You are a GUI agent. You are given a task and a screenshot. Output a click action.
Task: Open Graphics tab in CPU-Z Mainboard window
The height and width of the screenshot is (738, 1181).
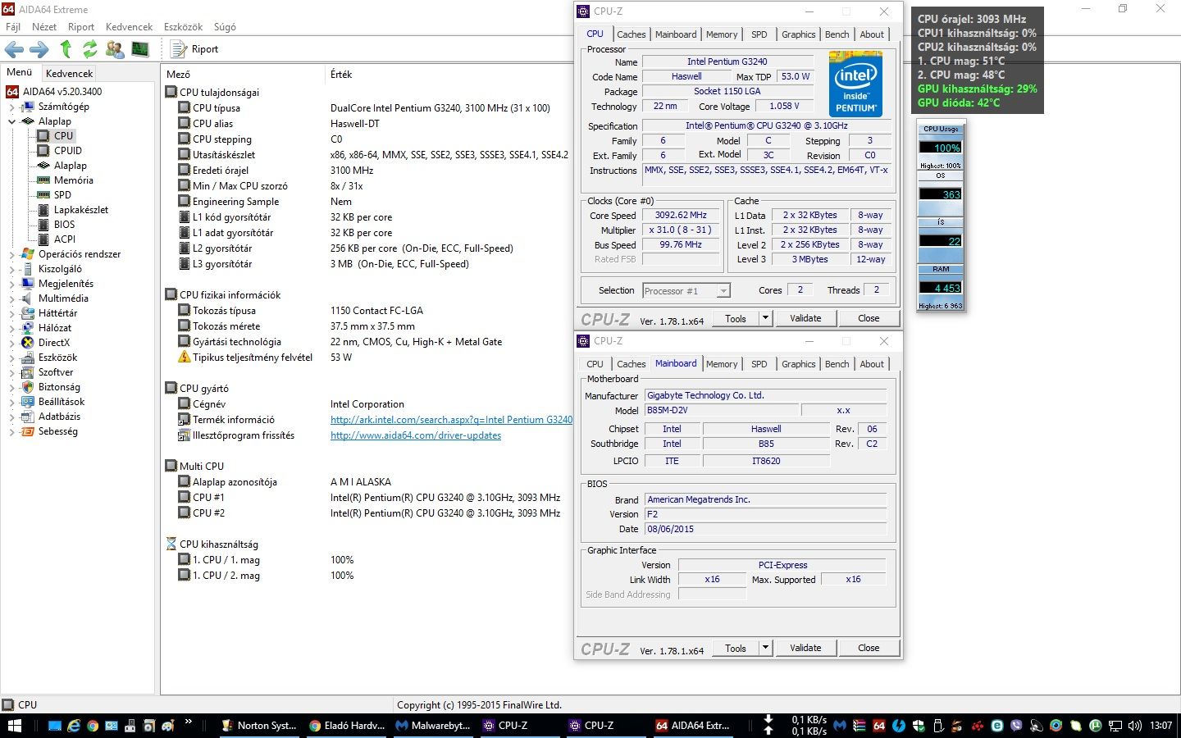798,364
